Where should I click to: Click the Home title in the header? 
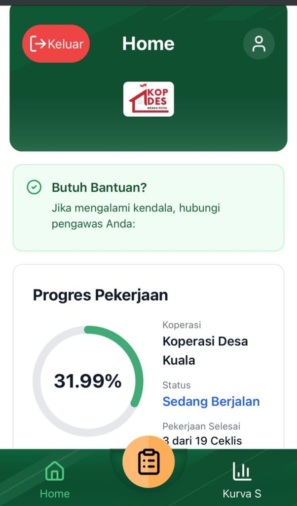point(148,43)
